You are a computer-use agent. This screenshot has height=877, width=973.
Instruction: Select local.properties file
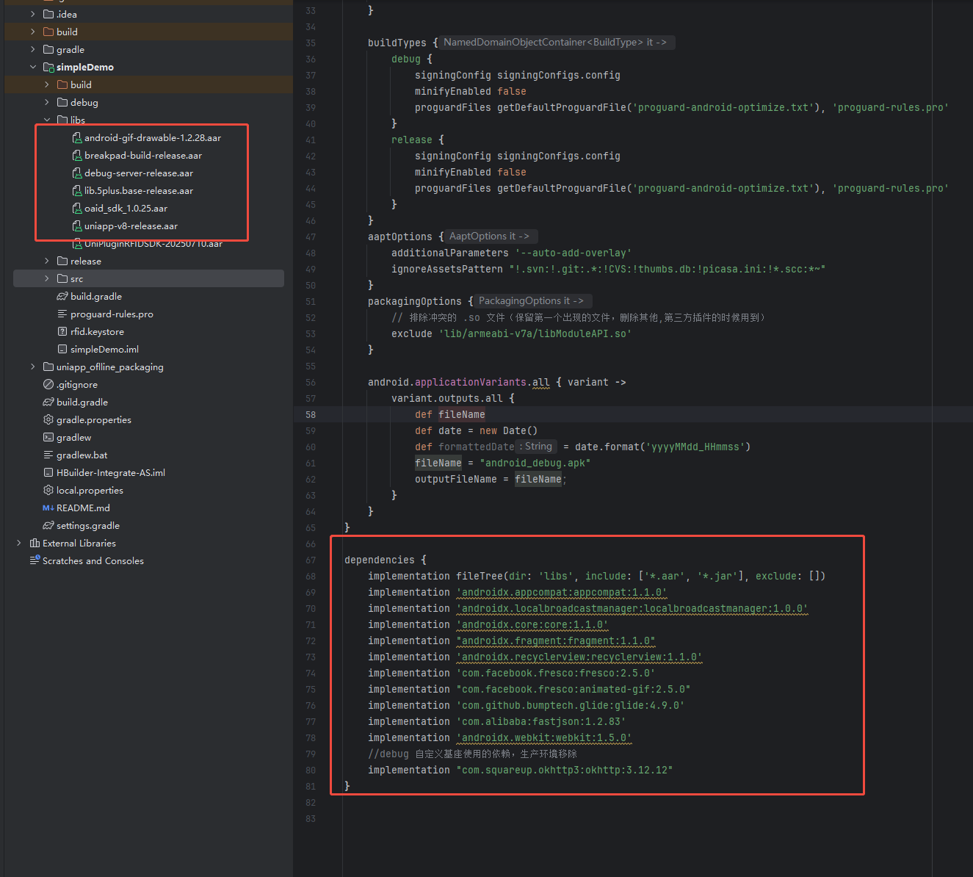click(x=90, y=490)
